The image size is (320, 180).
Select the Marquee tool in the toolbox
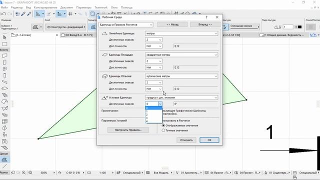tap(4, 44)
